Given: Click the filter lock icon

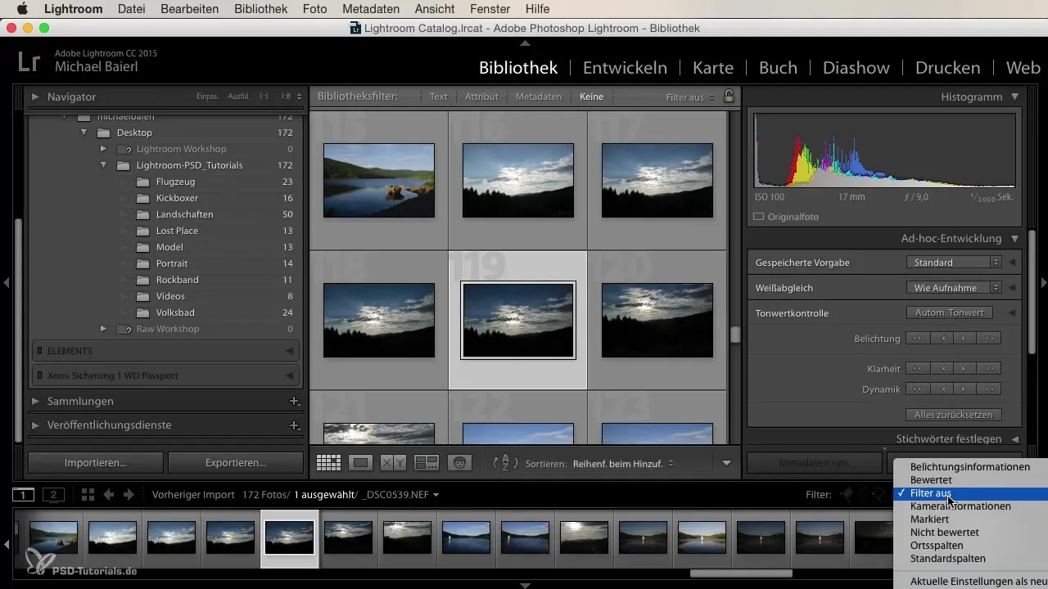Looking at the screenshot, I should pos(729,97).
